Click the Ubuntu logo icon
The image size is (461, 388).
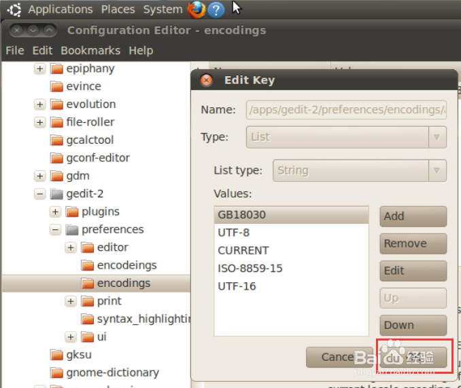pos(14,9)
